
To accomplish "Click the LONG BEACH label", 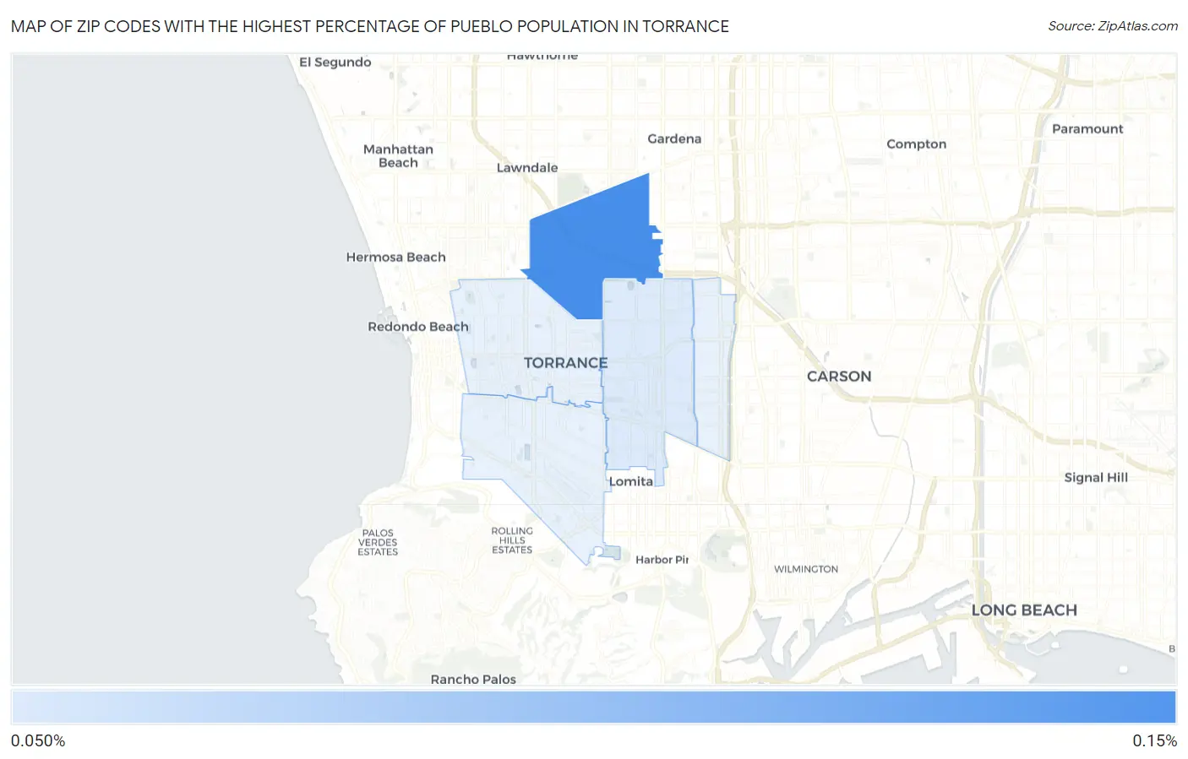I will (x=1024, y=610).
